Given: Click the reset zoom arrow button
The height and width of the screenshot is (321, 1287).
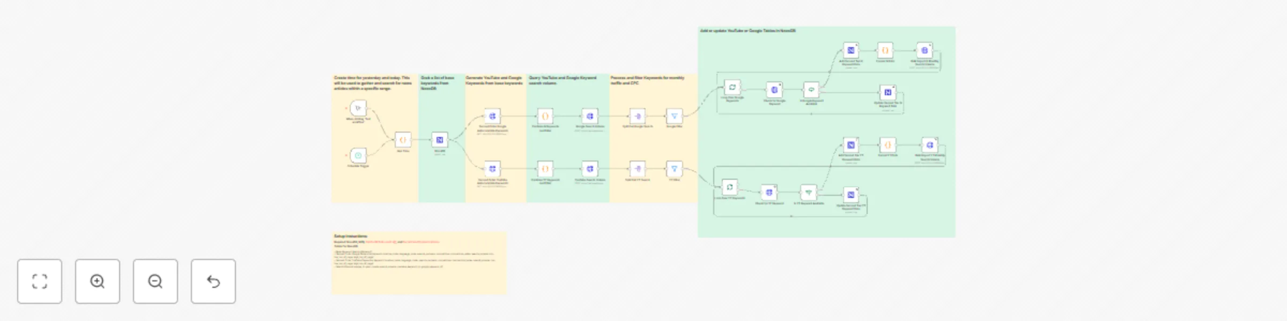Looking at the screenshot, I should (213, 281).
